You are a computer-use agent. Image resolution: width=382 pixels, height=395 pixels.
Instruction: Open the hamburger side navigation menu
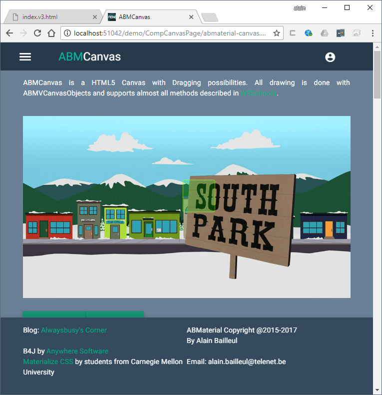[25, 56]
